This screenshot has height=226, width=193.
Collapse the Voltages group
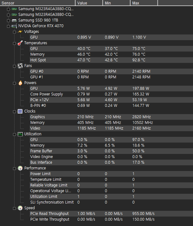coord(14,32)
